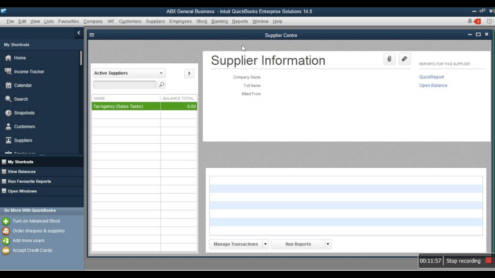
Task: Open Income Tracker shortcut icon
Action: click(x=8, y=71)
